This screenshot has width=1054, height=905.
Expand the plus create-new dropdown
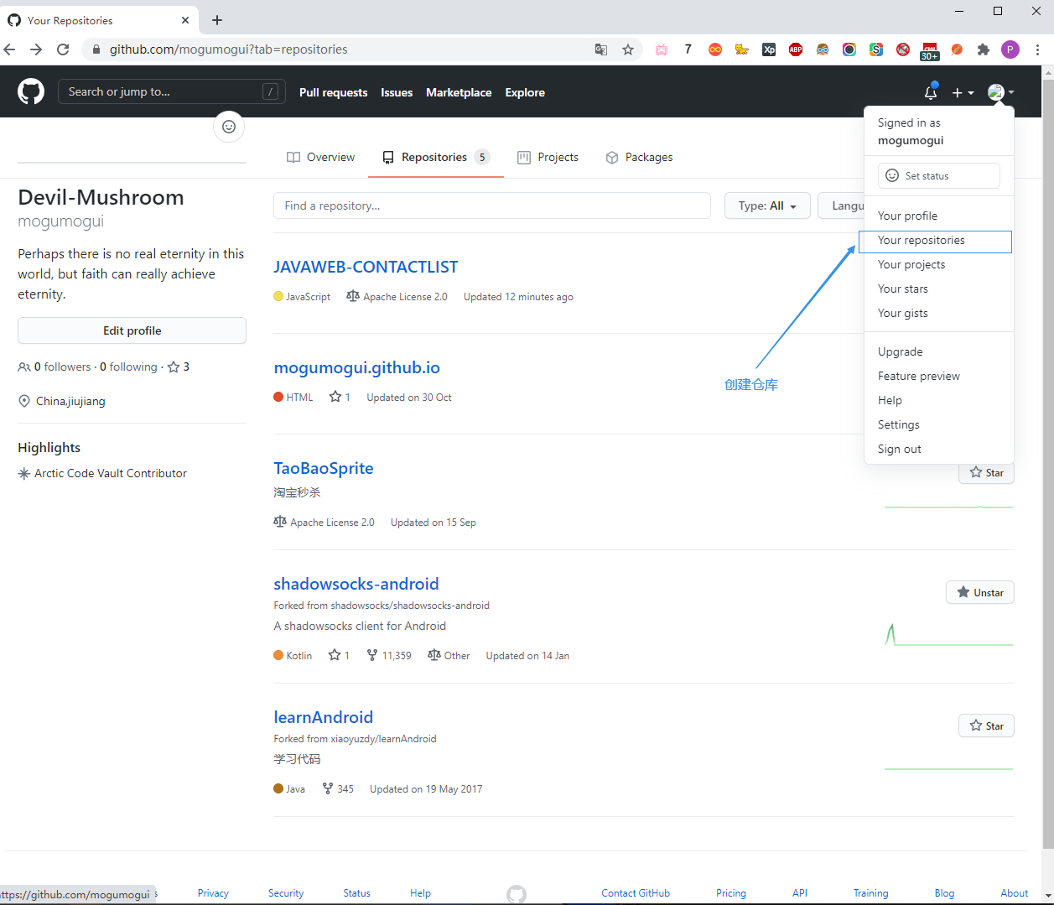tap(963, 92)
